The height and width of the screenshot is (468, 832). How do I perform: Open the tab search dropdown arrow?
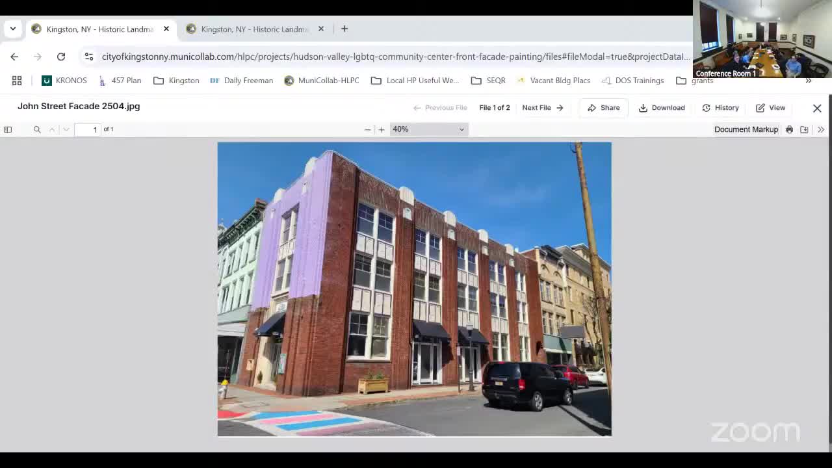coord(12,29)
